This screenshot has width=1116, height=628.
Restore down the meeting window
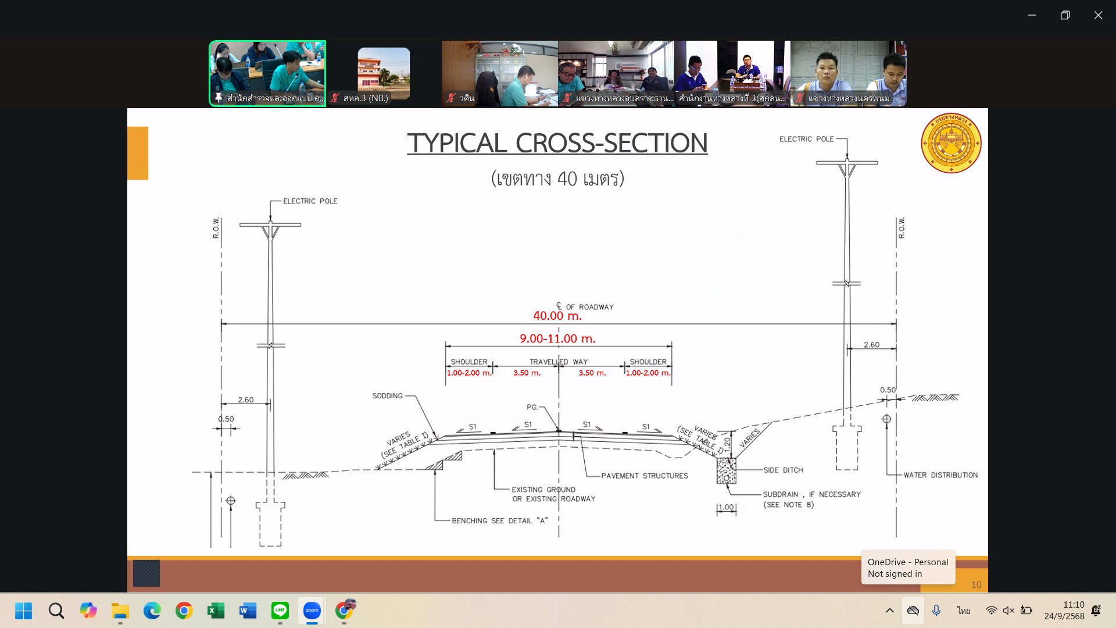1065,15
